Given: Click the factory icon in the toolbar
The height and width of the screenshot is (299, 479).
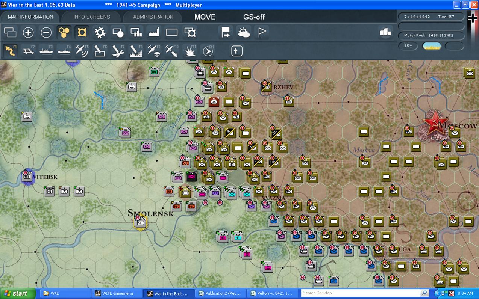Looking at the screenshot, I should tap(154, 33).
